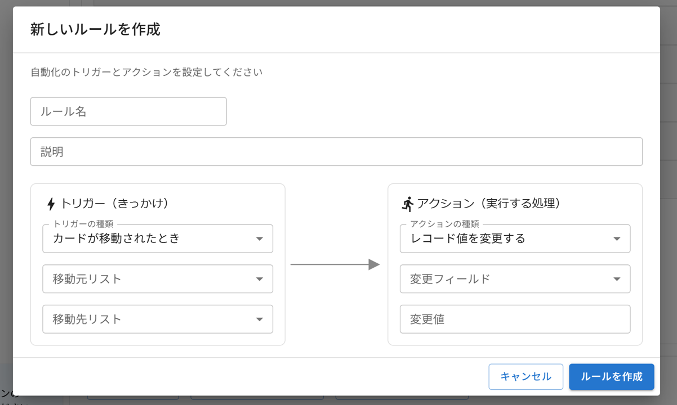This screenshot has height=405, width=677.
Task: Open the カードが移動されたとき trigger dropdown
Action: pos(158,238)
